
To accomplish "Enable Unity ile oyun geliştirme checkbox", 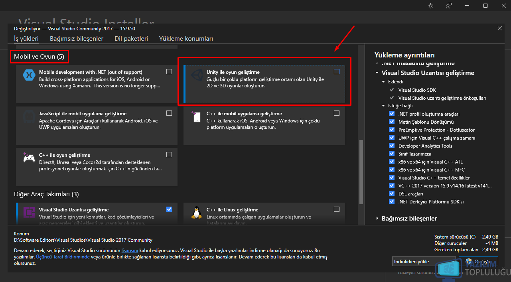I will click(337, 72).
